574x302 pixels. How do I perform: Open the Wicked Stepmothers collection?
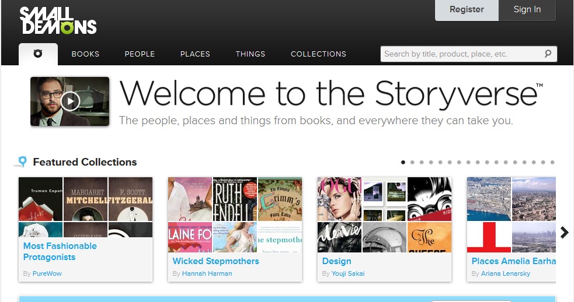pyautogui.click(x=216, y=261)
